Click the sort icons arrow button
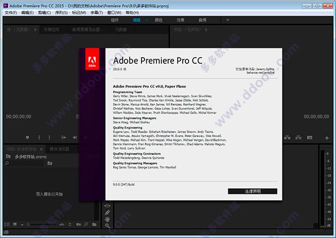Image resolution: width=336 pixels, height=238 pixels. point(69,225)
